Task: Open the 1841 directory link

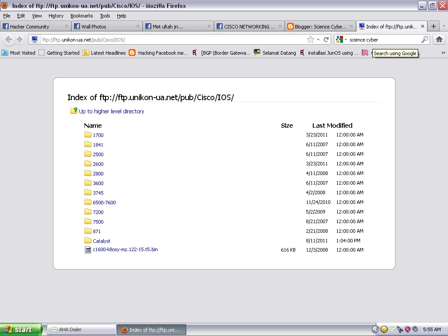Action: tap(98, 144)
